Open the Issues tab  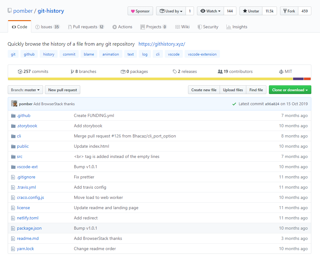click(47, 27)
